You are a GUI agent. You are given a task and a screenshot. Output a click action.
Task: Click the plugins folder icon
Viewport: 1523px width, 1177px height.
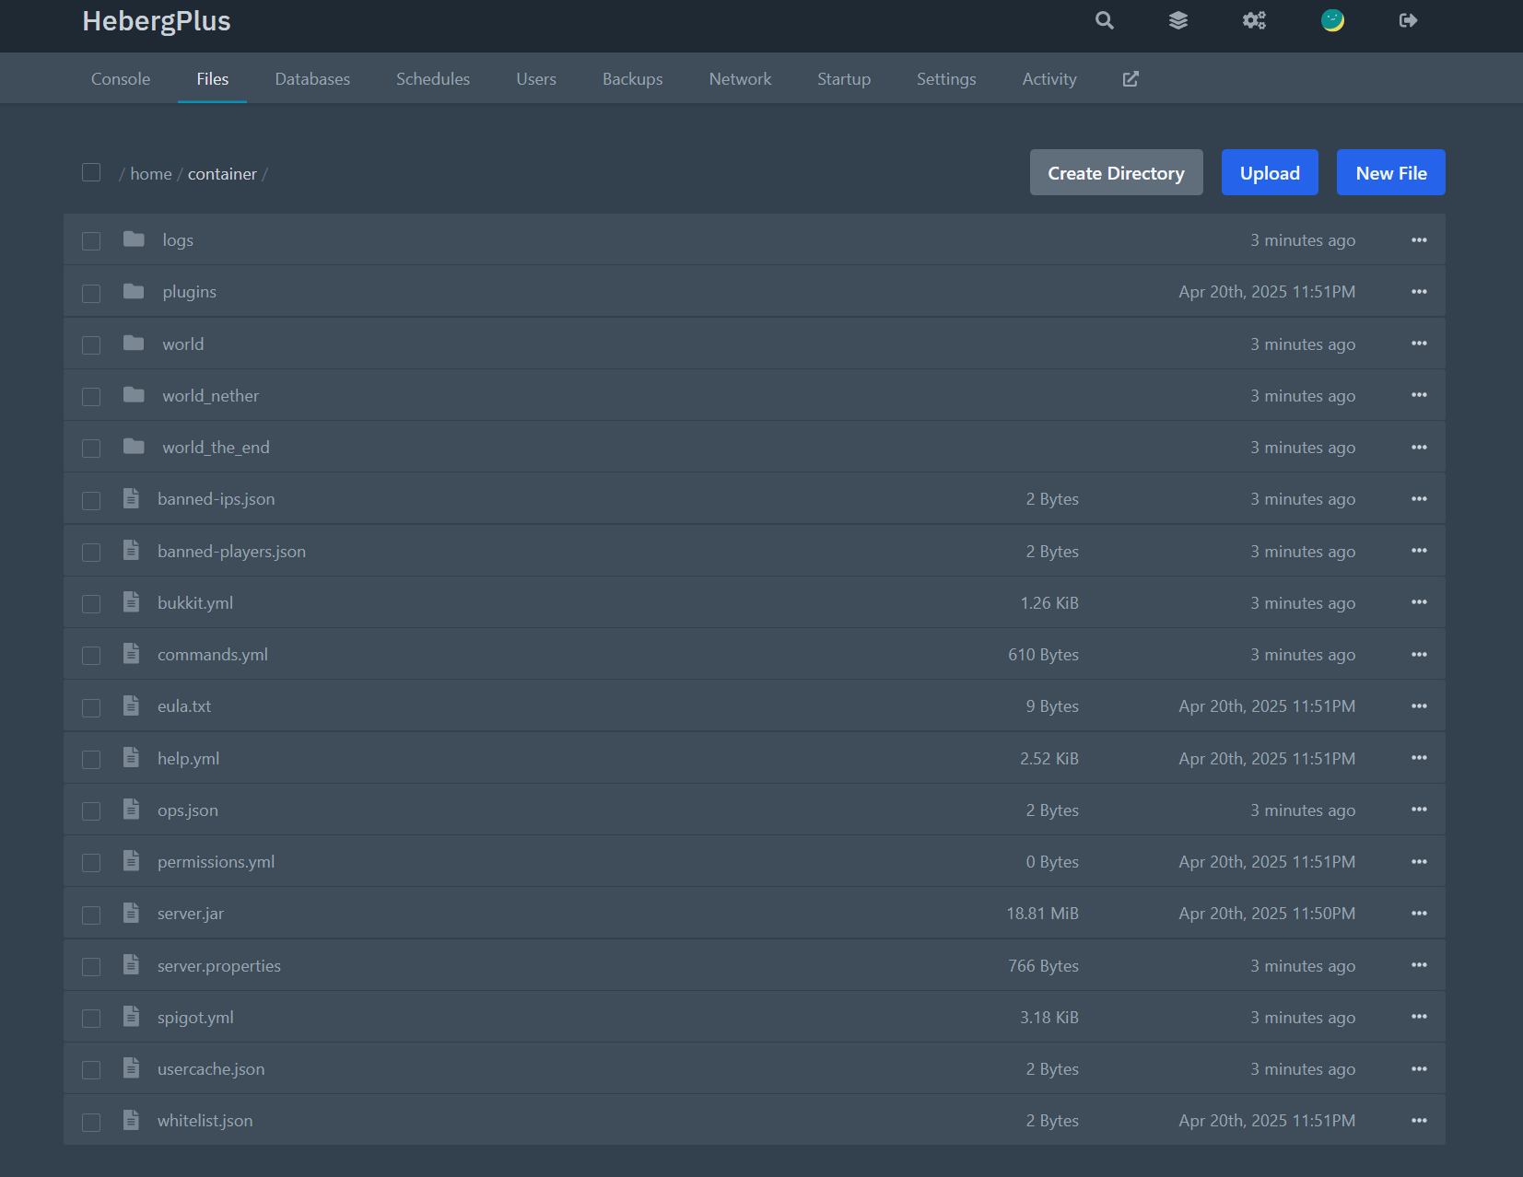pos(134,292)
